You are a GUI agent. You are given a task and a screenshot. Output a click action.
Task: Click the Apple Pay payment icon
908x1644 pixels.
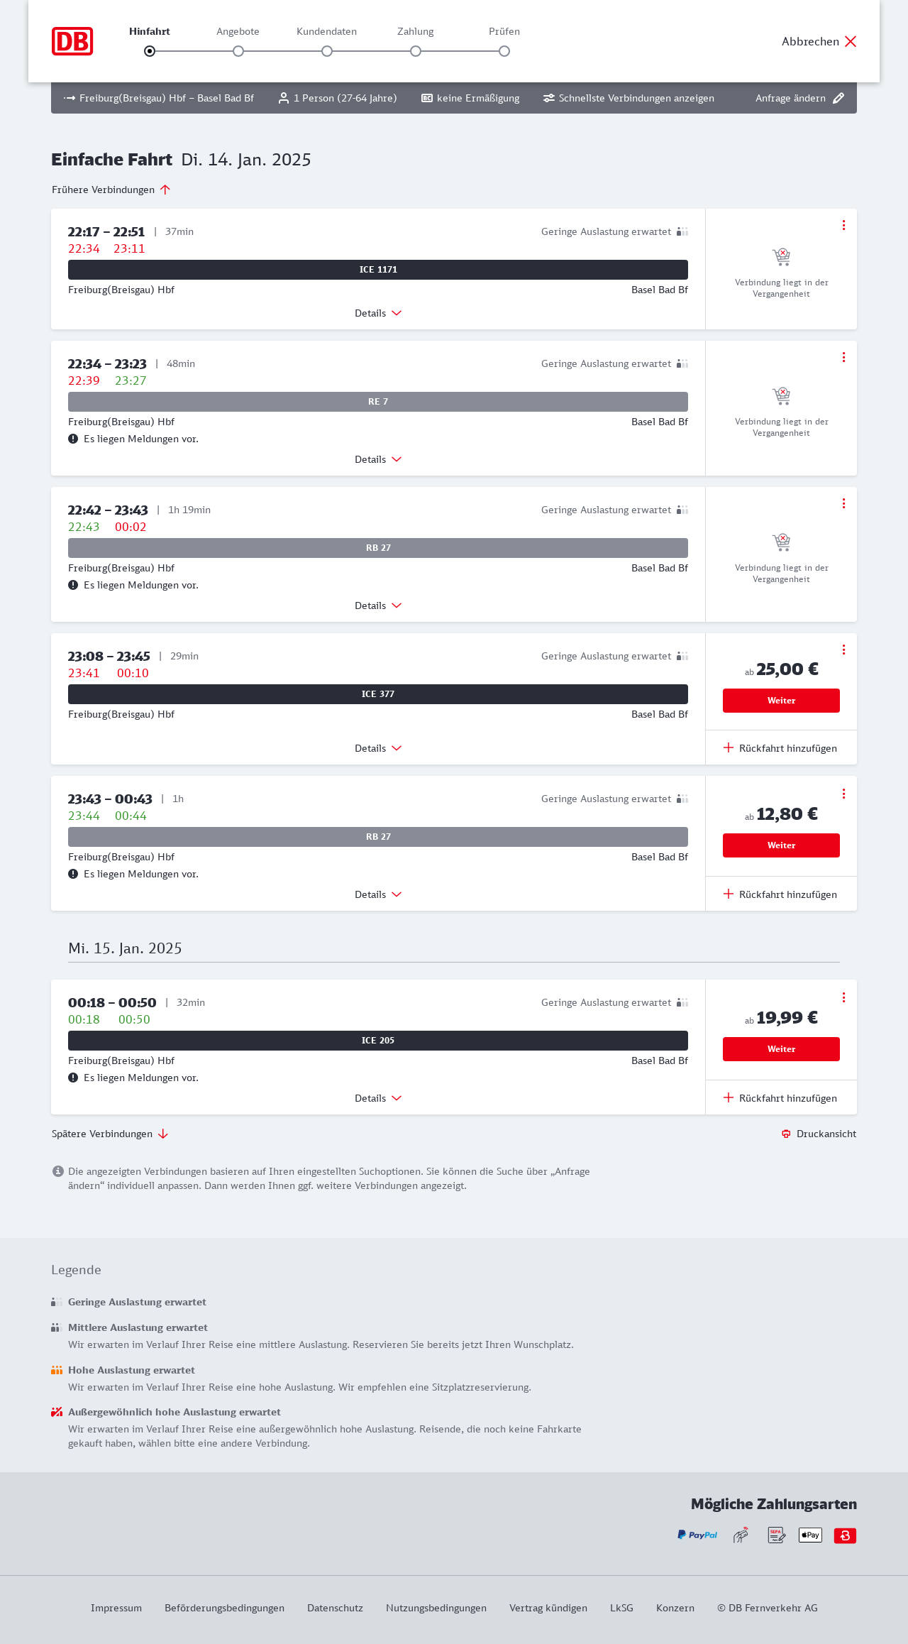[x=810, y=1535]
